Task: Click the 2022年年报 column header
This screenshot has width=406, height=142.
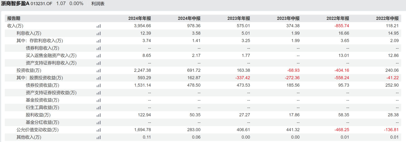Action: click(x=338, y=18)
